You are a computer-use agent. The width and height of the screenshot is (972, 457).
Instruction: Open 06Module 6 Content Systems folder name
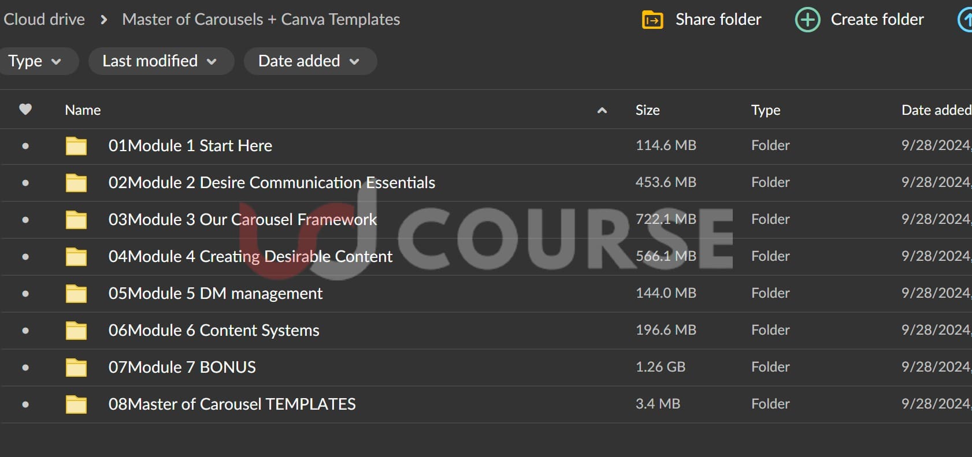214,331
